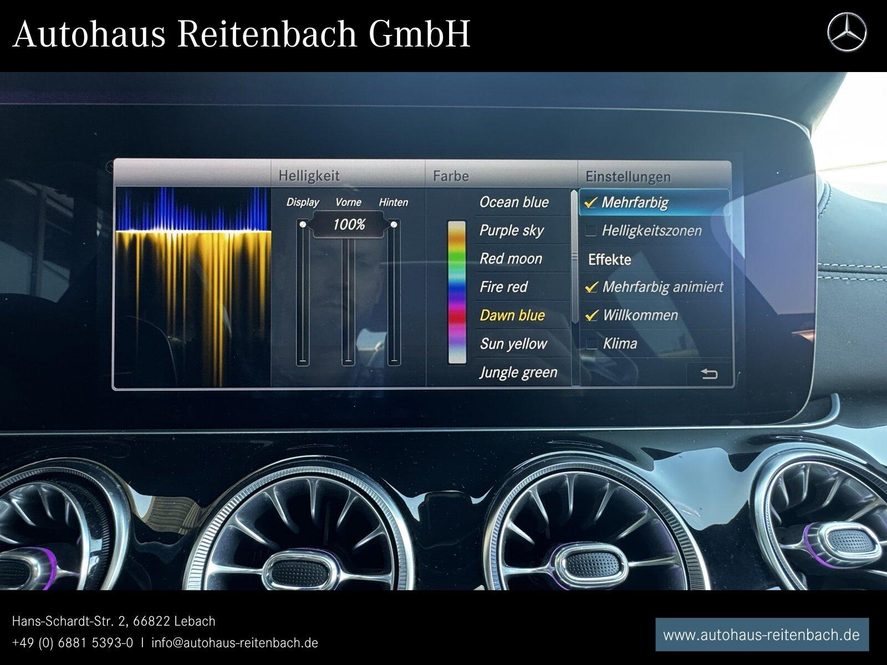Adjust the Hinten brightness slider

coord(394,293)
